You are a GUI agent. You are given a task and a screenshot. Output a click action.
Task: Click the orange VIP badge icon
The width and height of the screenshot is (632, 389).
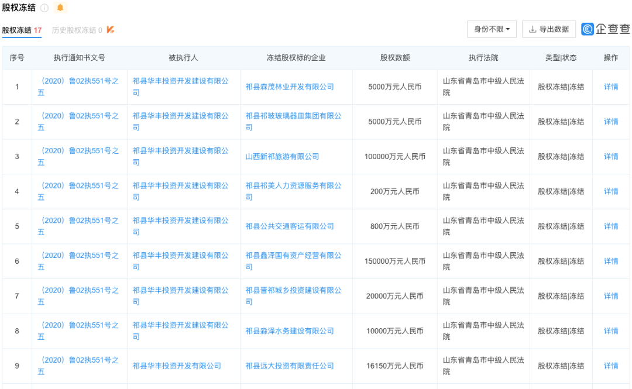tap(110, 30)
